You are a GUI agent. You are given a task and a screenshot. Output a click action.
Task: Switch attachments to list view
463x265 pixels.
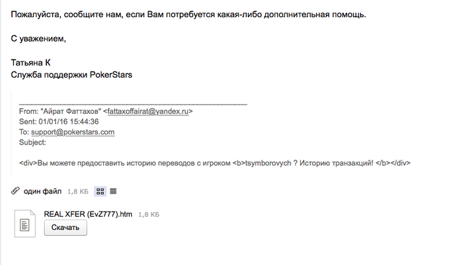tap(113, 191)
